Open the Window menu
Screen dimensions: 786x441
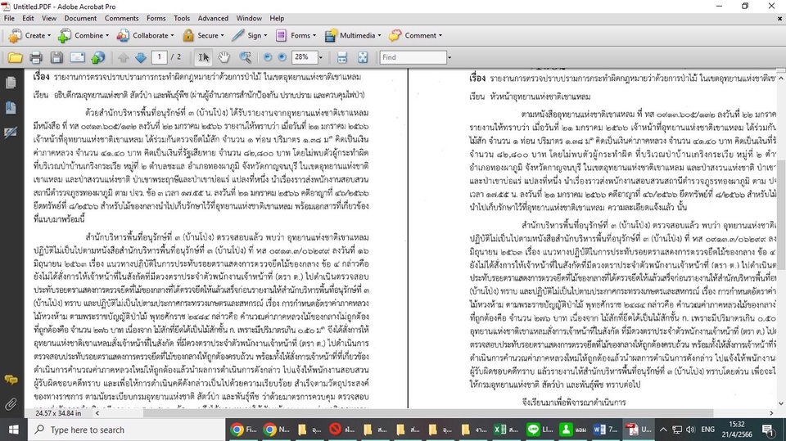pos(249,18)
